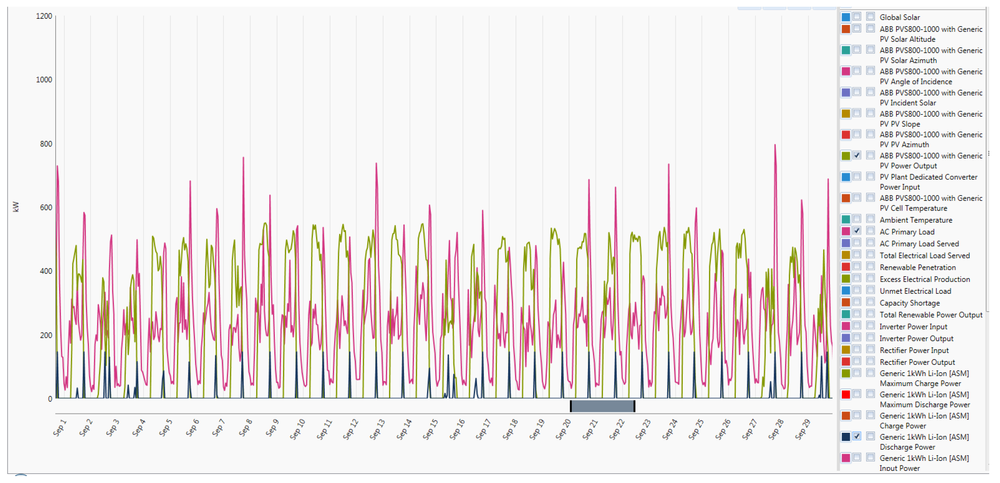Uncheck the first Li-Ion Discharge Power checkbox
Viewport: 1000px width, 483px height.
point(857,436)
